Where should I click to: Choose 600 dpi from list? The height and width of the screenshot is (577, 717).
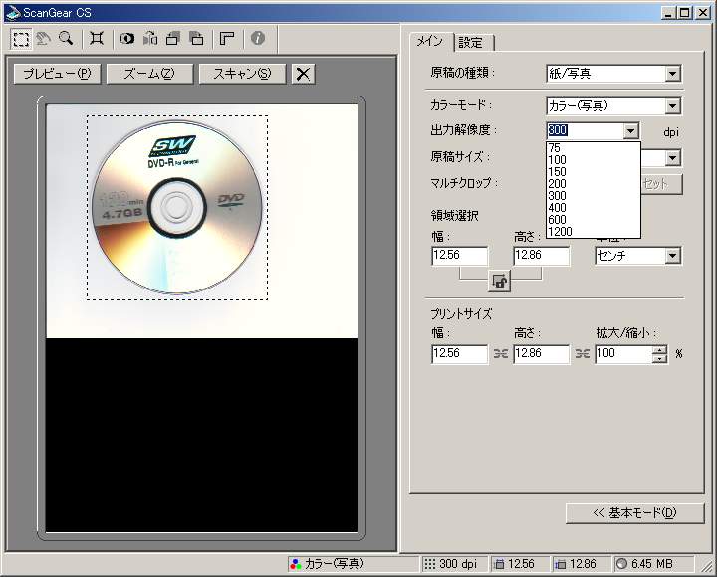[x=594, y=220]
